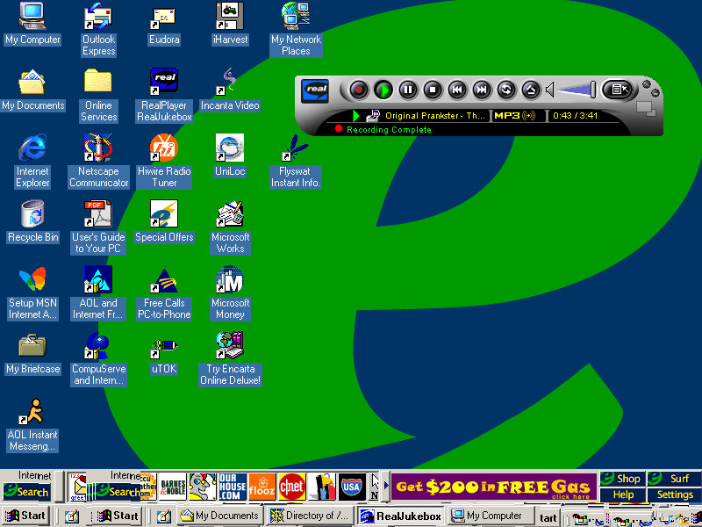702x527 pixels.
Task: Click the Settings button in bottom bar
Action: 675,495
